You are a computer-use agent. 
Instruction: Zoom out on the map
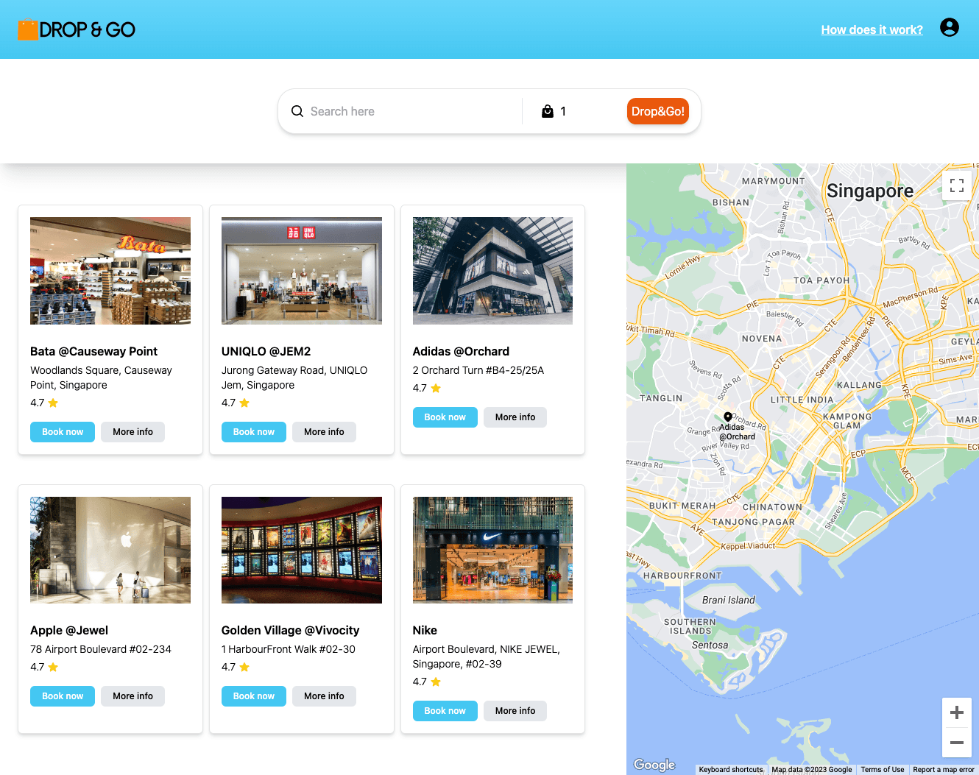(x=956, y=743)
